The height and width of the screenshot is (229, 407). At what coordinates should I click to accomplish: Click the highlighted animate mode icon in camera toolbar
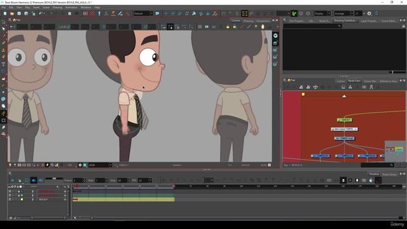pos(170,27)
